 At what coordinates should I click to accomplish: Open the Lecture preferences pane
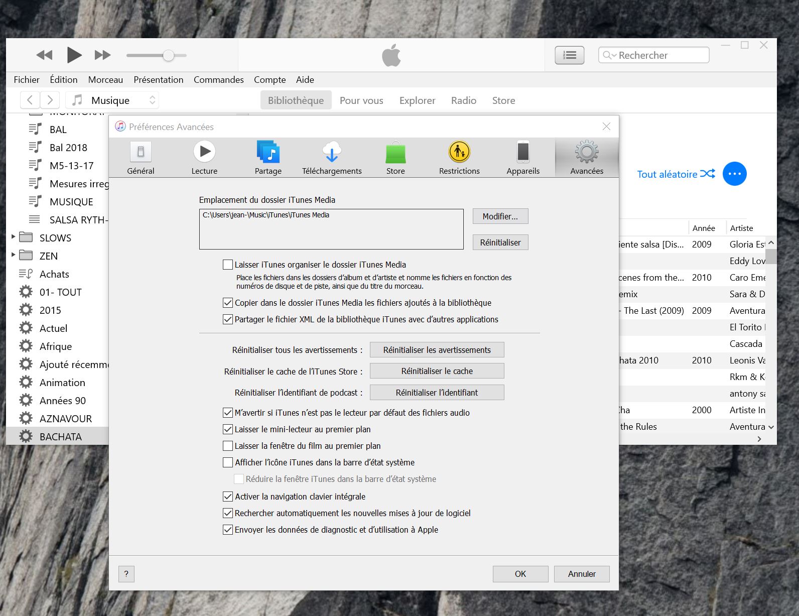pos(204,157)
